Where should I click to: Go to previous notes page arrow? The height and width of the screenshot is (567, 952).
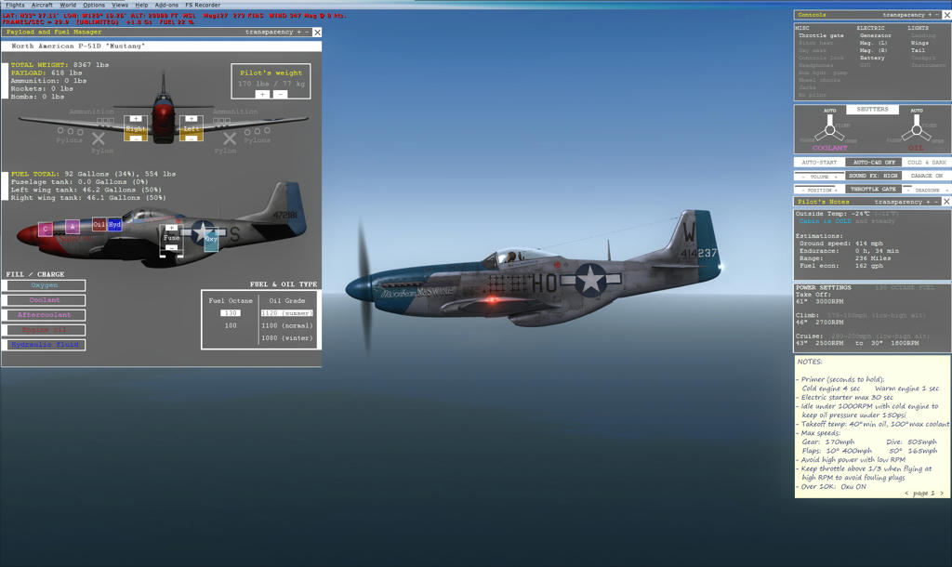click(x=906, y=493)
